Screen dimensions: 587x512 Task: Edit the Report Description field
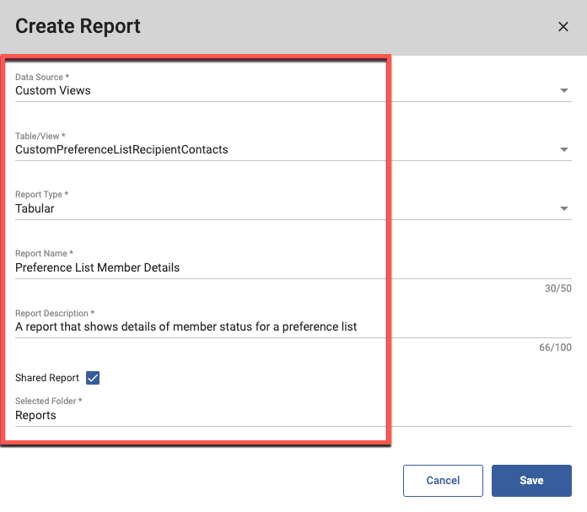(293, 326)
